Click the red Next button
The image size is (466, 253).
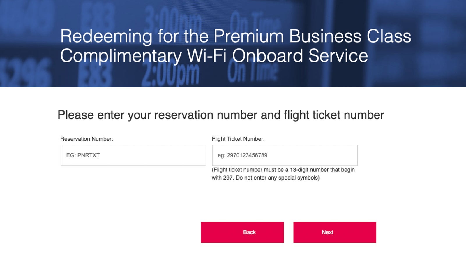(335, 232)
